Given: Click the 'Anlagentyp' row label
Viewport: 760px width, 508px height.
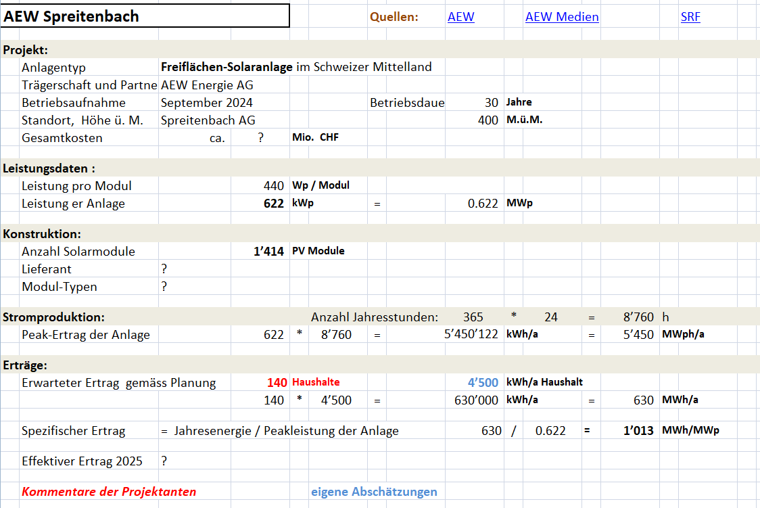Looking at the screenshot, I should tap(53, 68).
